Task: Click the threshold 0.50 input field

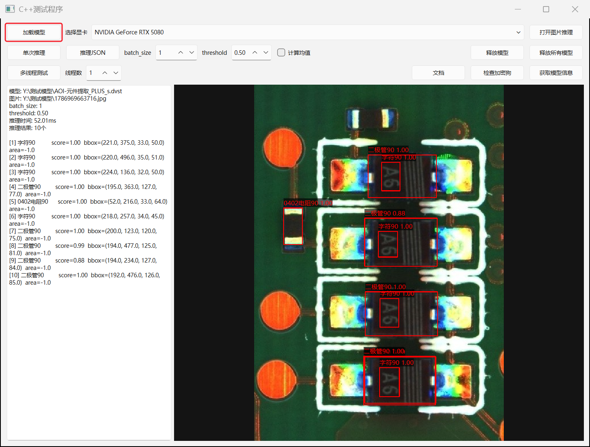Action: [241, 53]
